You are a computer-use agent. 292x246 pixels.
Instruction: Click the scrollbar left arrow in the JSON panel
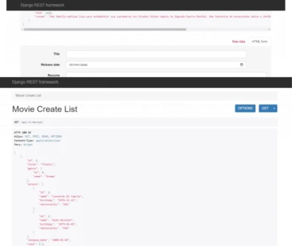click(22, 29)
